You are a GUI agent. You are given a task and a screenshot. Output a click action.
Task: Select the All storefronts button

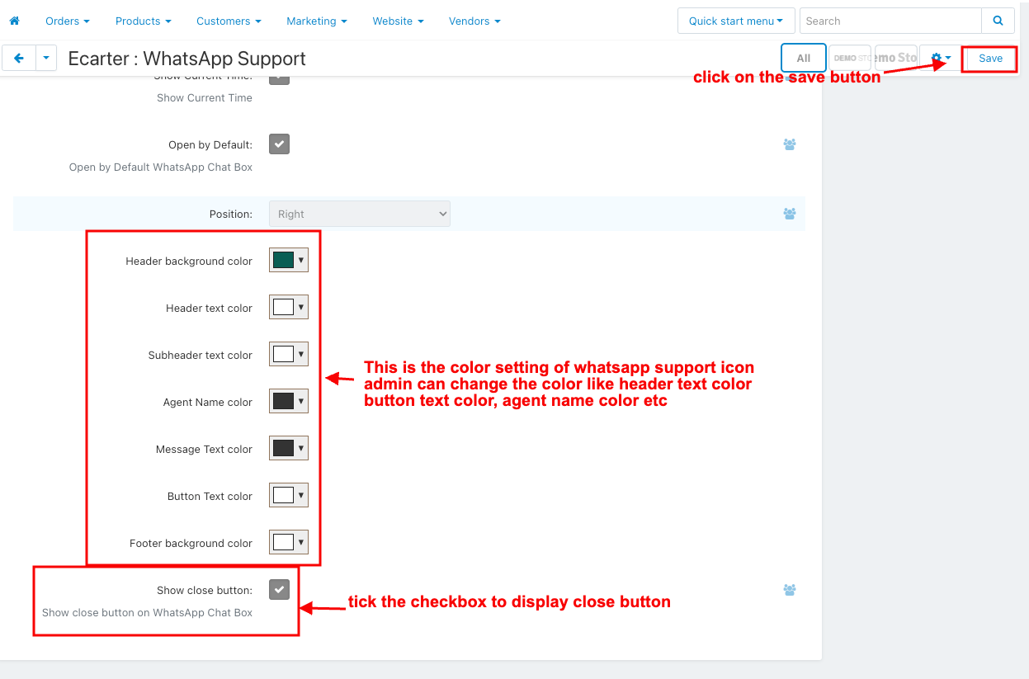(803, 58)
